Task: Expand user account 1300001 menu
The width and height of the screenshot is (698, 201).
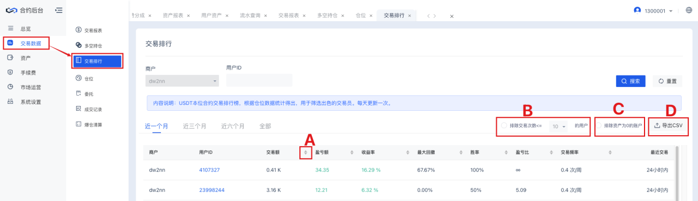Action: (653, 10)
